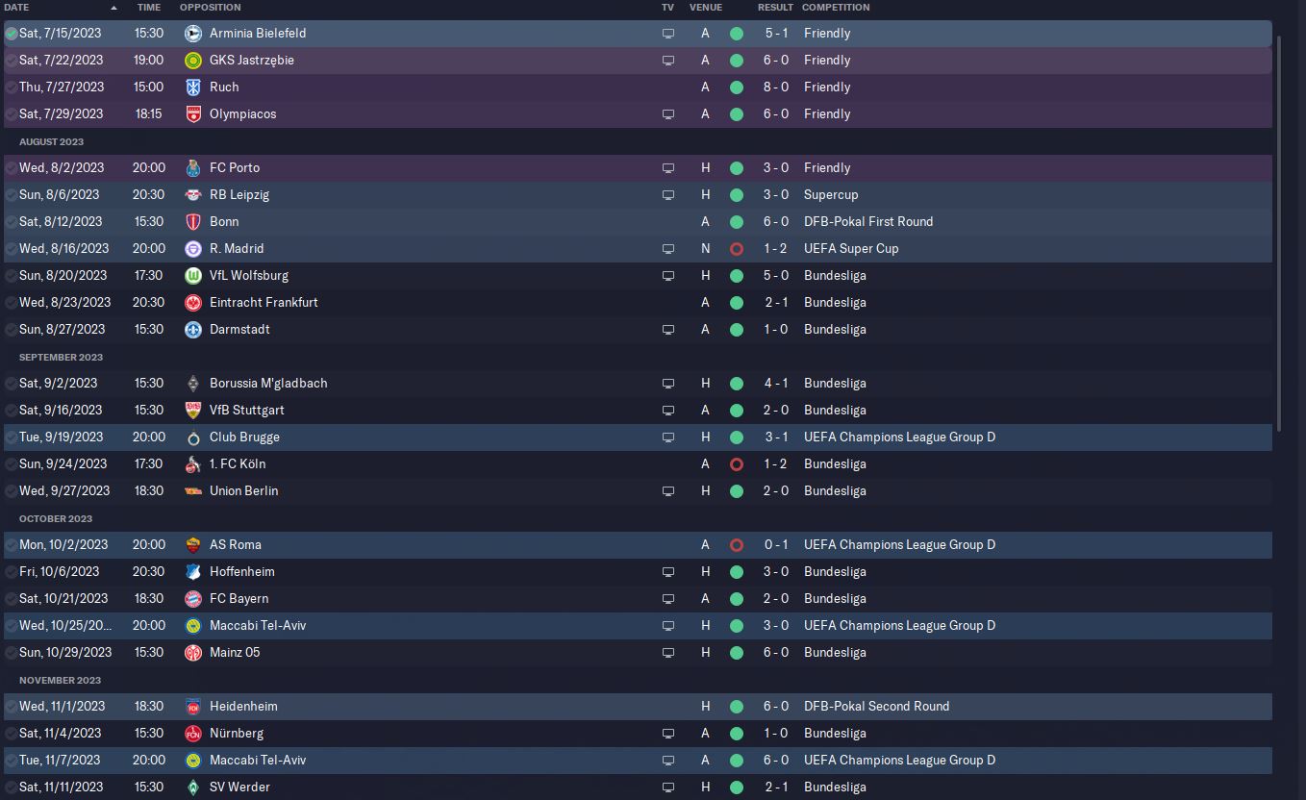Click the TV icon on R. Madrid row
Viewport: 1306px width, 800px height.
click(668, 248)
